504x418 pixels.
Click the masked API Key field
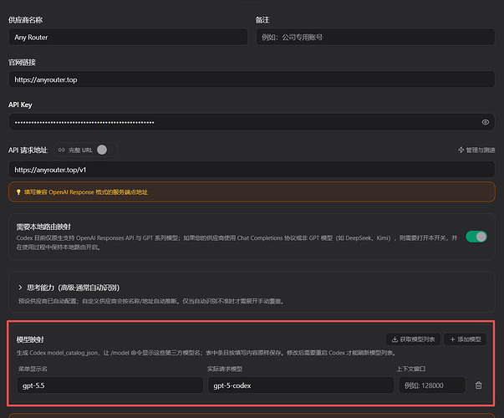click(x=252, y=122)
